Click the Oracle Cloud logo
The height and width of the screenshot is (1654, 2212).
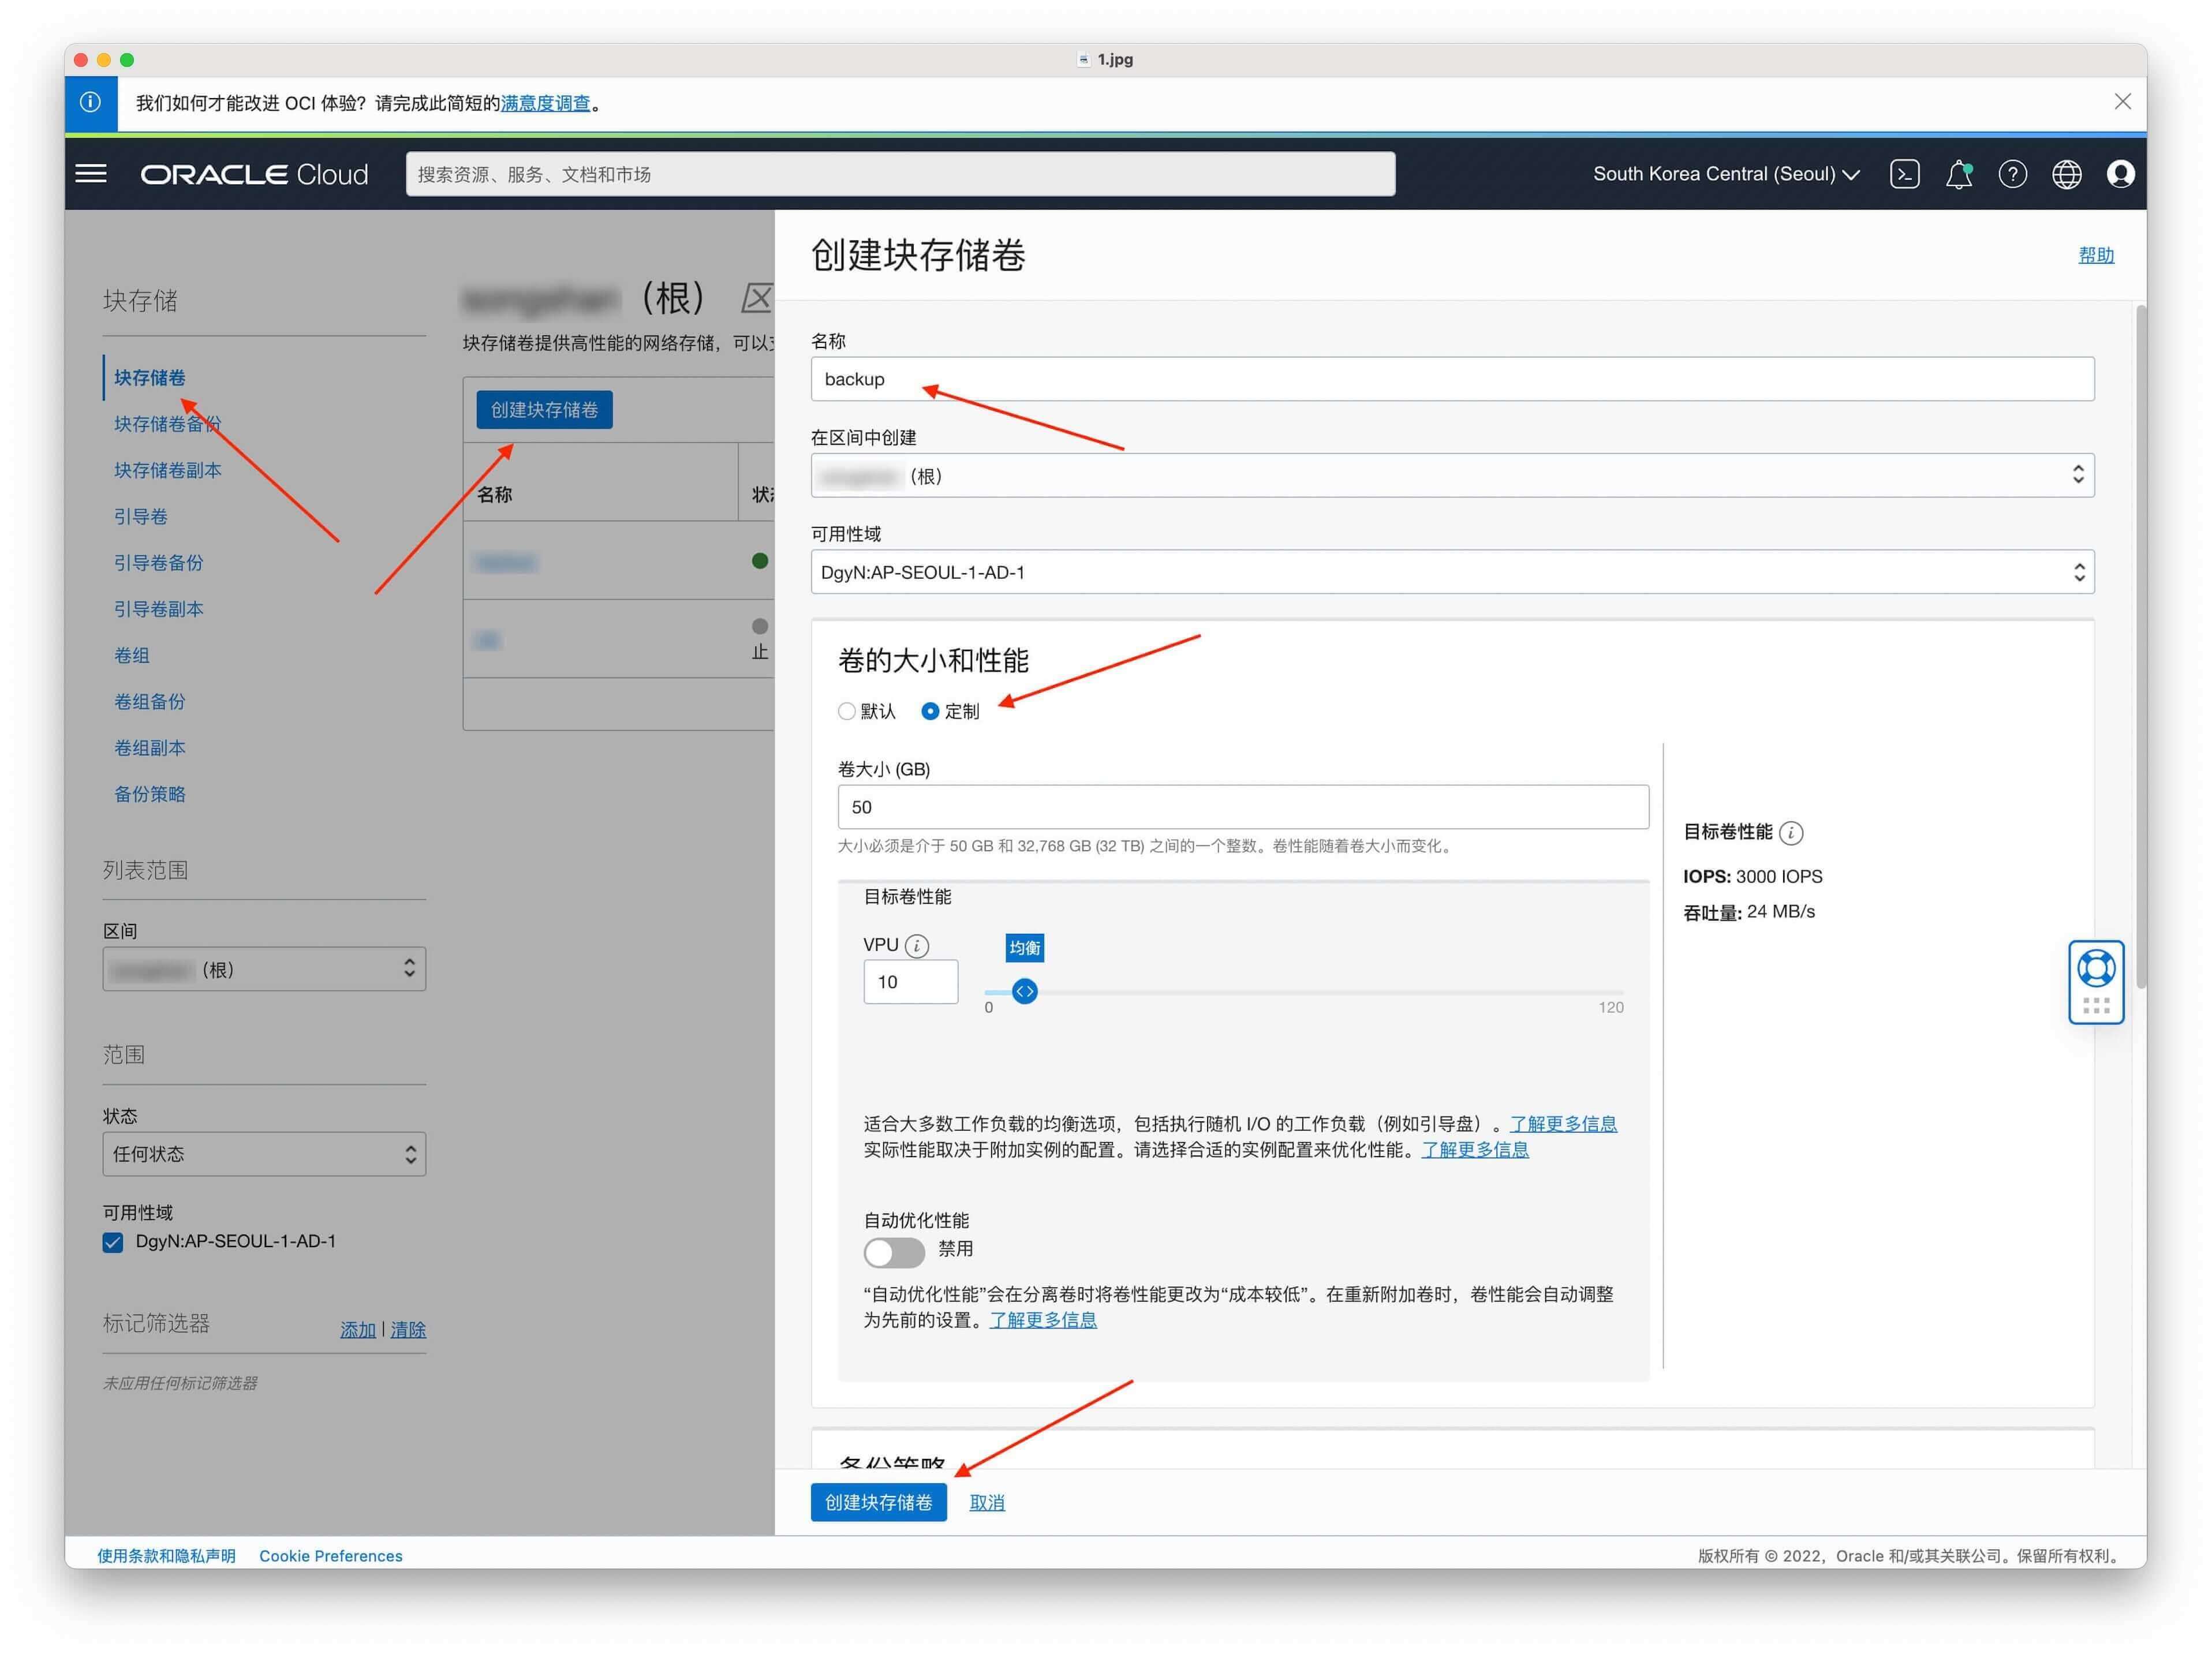(x=254, y=174)
